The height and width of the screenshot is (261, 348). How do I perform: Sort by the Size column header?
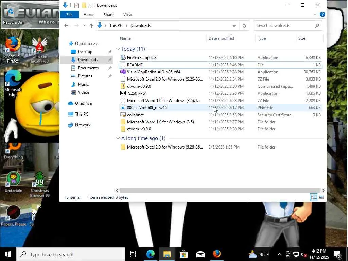click(x=302, y=38)
